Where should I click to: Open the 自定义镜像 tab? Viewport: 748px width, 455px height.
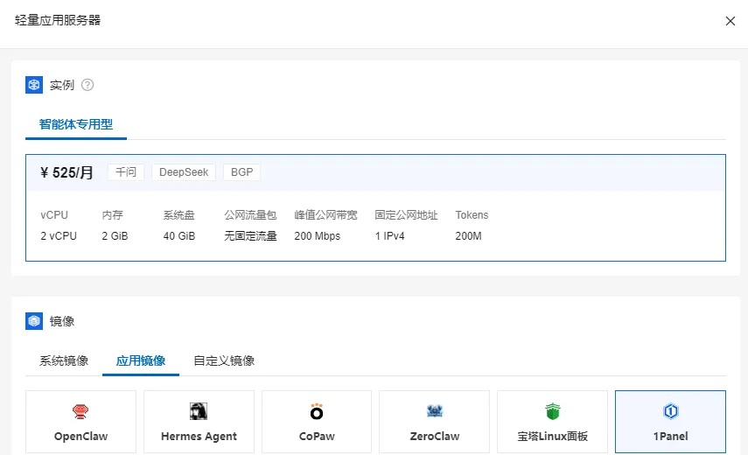(224, 360)
